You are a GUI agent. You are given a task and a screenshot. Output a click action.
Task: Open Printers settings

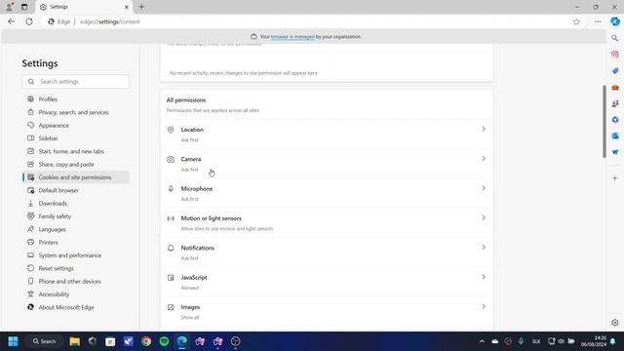point(76,243)
